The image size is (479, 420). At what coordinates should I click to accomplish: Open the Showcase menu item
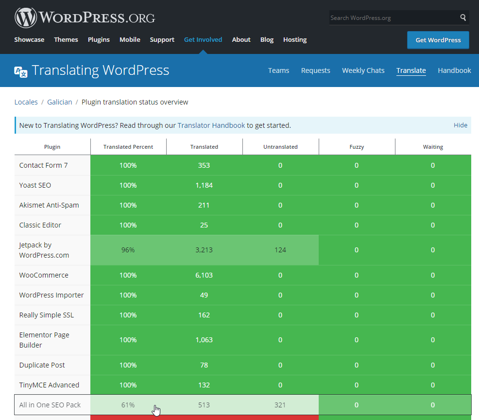pos(29,40)
